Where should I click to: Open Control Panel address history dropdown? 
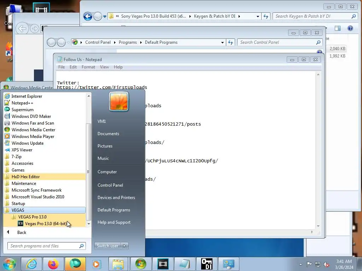(x=222, y=42)
